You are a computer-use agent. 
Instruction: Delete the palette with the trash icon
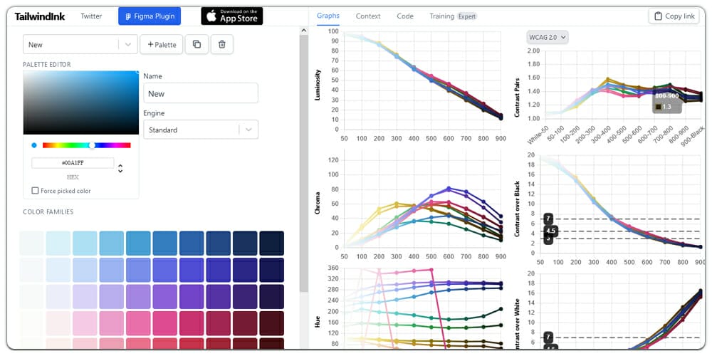[x=221, y=44]
